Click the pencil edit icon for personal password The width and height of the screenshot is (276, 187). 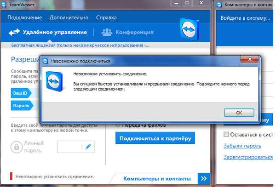click(88, 147)
